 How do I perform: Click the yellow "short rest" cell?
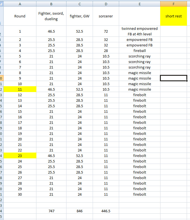coord(173,16)
